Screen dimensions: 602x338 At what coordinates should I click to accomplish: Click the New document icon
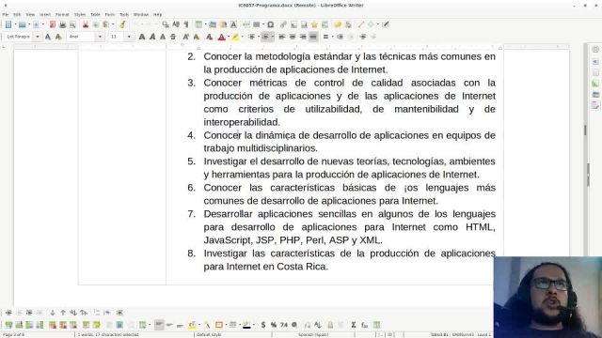[8, 24]
